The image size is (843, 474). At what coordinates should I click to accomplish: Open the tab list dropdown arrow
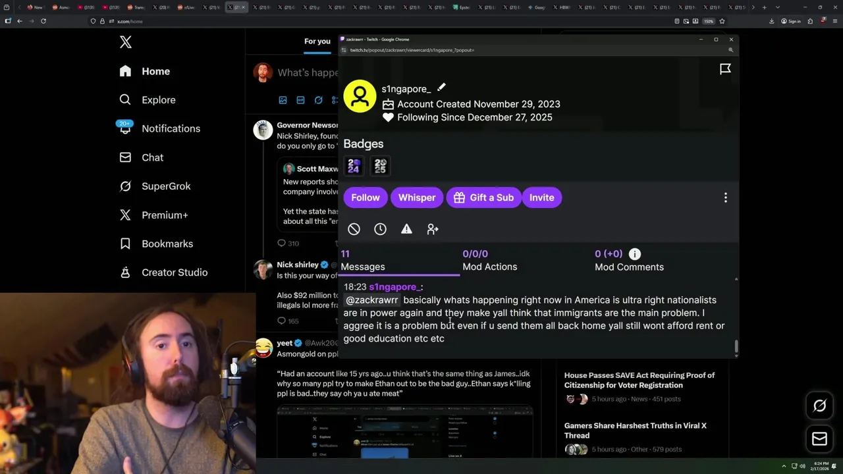click(x=778, y=7)
